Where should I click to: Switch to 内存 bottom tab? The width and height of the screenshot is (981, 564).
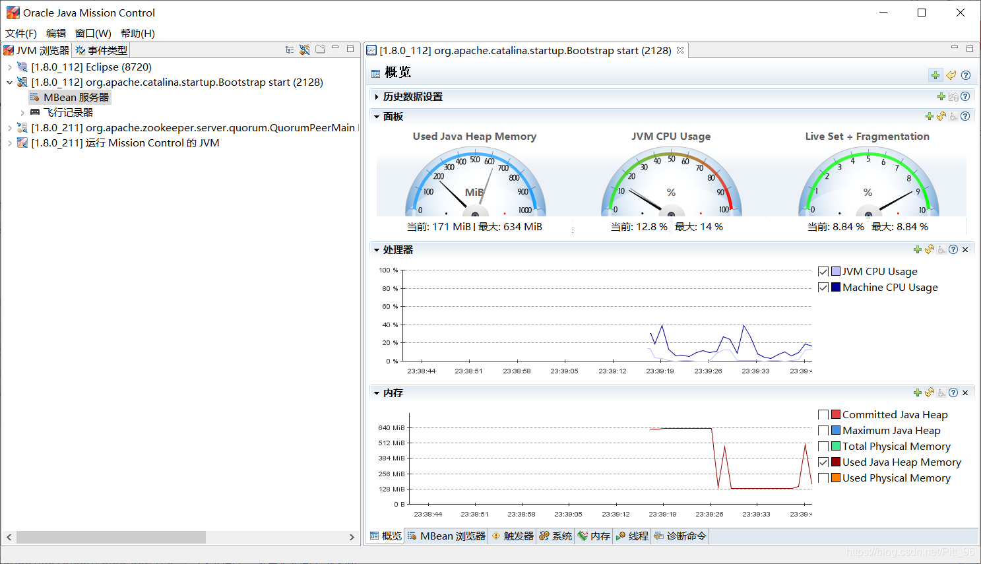click(x=594, y=536)
